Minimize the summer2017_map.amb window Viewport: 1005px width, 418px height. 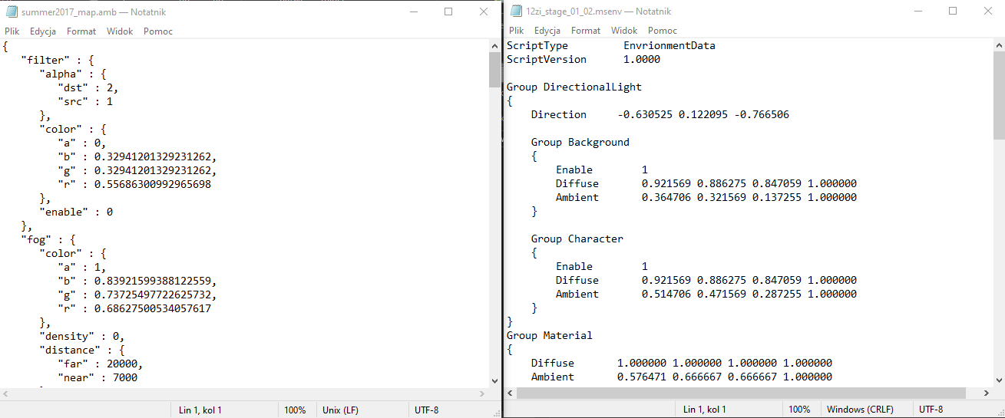414,12
